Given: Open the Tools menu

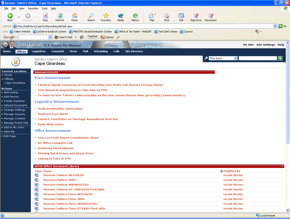Looking at the screenshot, I should click(x=44, y=8).
